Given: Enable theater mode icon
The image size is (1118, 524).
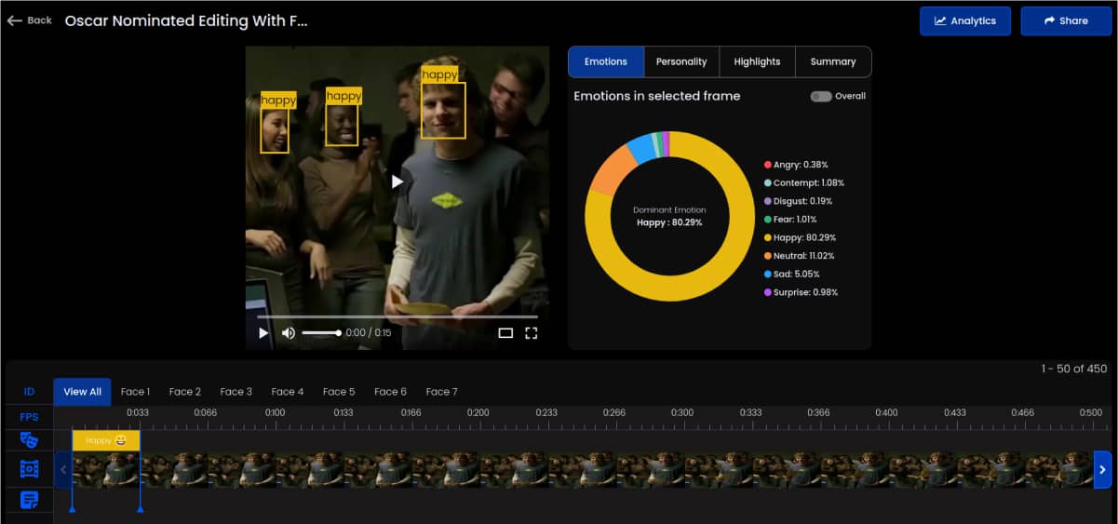Looking at the screenshot, I should [x=505, y=332].
